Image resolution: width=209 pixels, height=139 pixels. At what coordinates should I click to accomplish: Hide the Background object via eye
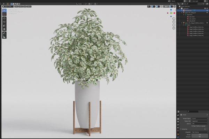pos(207,10)
